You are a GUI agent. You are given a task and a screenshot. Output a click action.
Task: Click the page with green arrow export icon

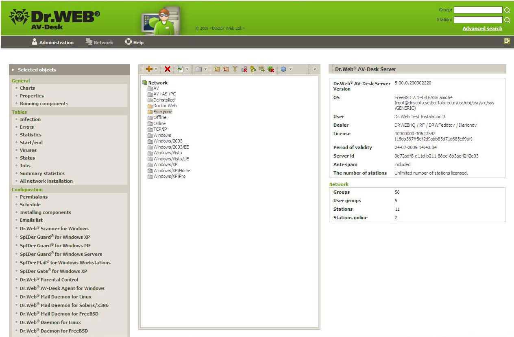pyautogui.click(x=181, y=69)
